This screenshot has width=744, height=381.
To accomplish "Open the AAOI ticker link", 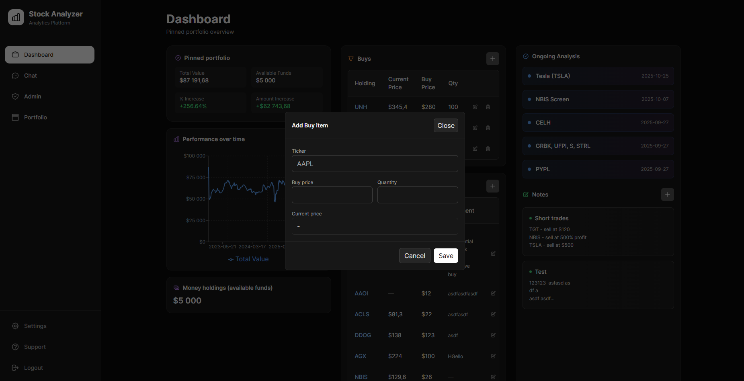I will pyautogui.click(x=361, y=293).
